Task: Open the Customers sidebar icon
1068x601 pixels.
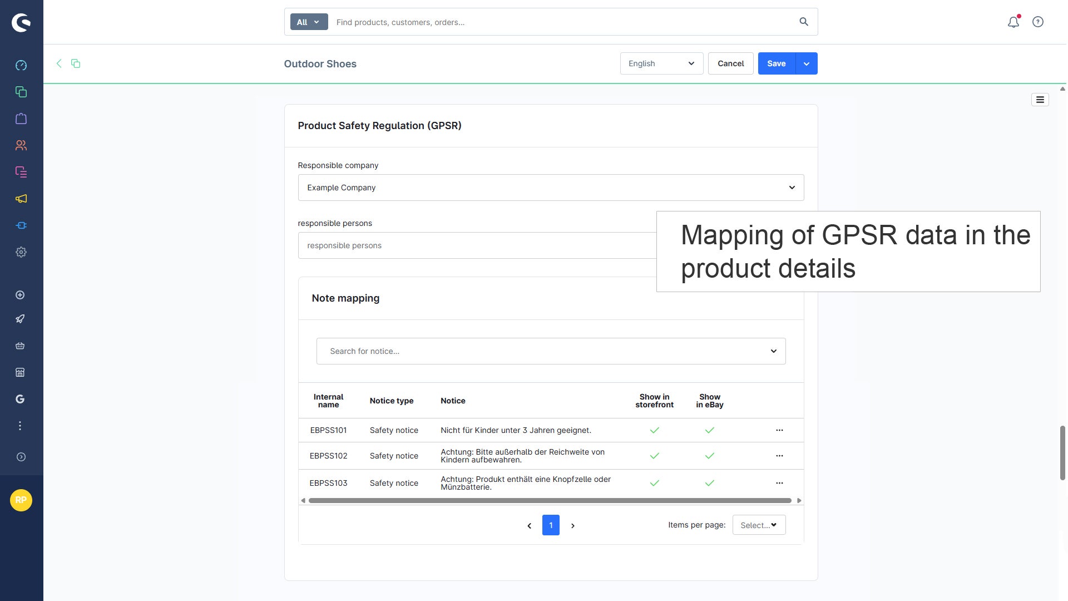Action: pos(21,145)
